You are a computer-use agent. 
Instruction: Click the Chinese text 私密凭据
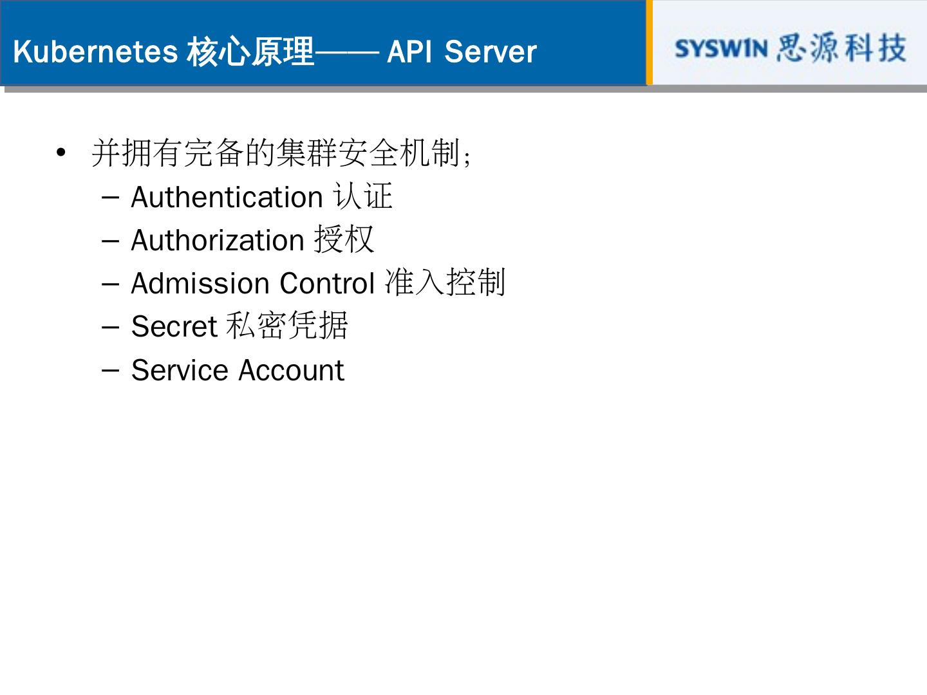click(x=287, y=326)
